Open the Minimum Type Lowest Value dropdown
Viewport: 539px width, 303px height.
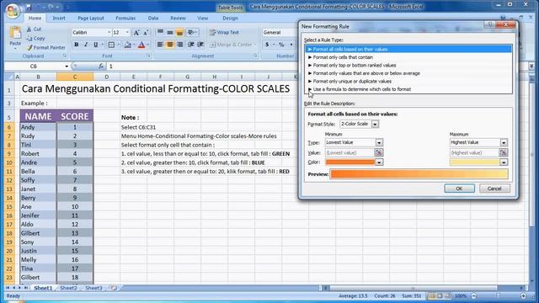click(379, 142)
